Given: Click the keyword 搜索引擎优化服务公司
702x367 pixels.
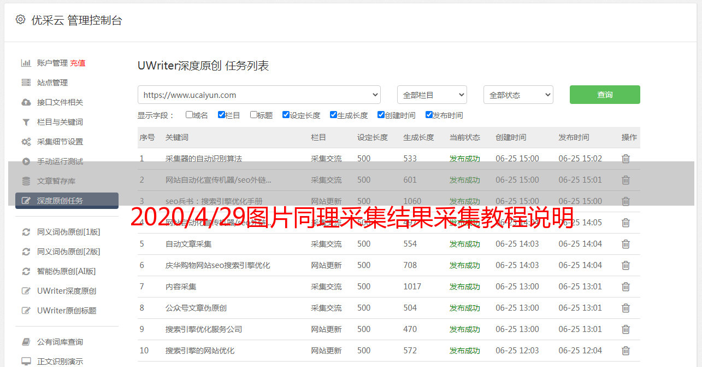Looking at the screenshot, I should (x=204, y=329).
